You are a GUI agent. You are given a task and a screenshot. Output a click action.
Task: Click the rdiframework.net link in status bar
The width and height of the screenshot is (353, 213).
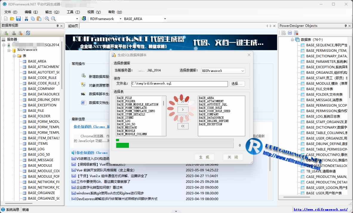321,210
